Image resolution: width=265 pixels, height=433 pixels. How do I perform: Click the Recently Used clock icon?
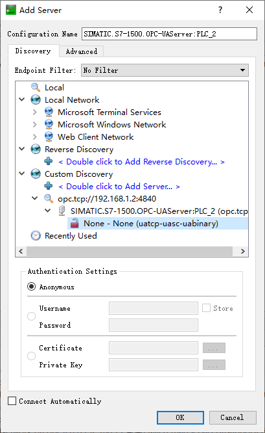click(36, 235)
